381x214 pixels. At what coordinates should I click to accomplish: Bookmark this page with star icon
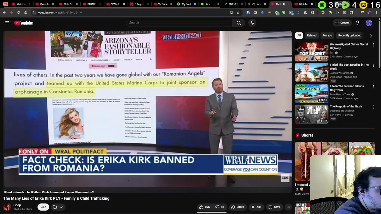coord(238,12)
